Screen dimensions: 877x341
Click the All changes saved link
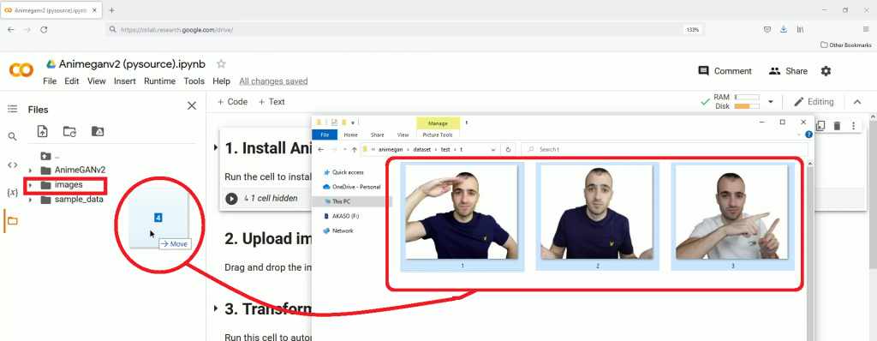tap(273, 81)
